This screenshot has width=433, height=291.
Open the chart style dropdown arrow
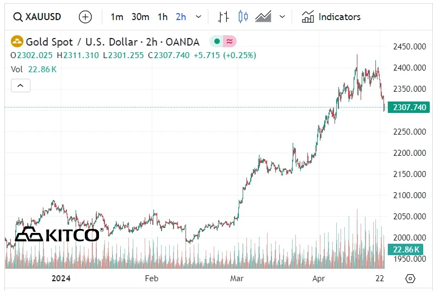tap(282, 17)
